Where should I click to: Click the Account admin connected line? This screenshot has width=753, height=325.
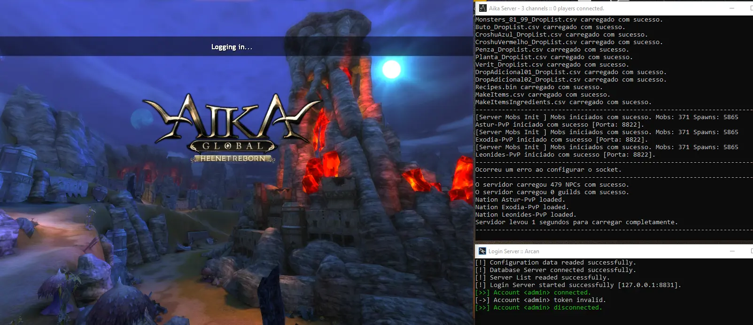pos(534,293)
